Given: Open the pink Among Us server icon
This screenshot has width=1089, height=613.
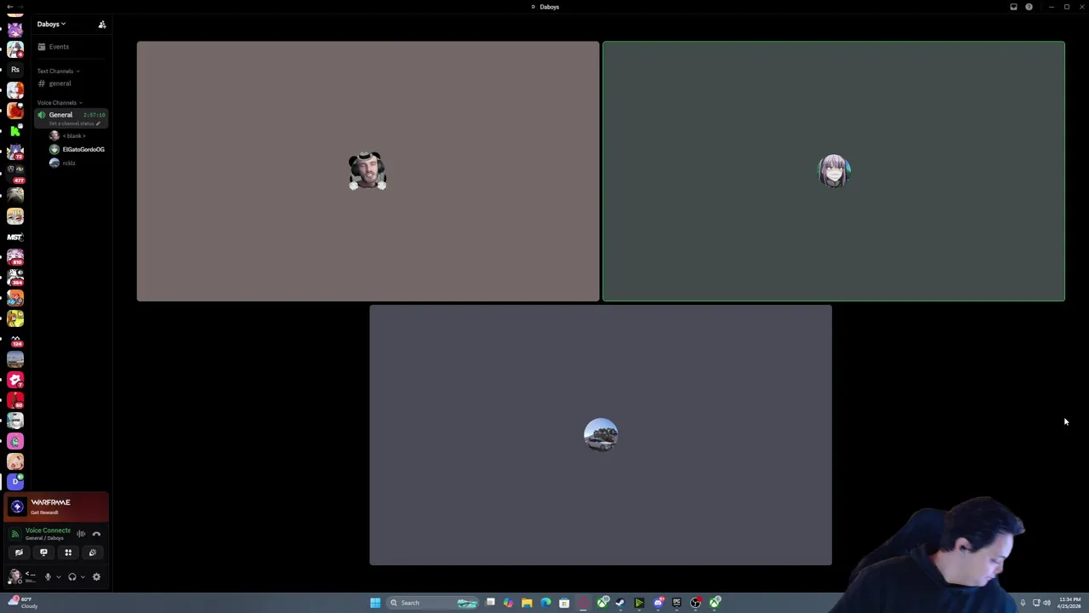Looking at the screenshot, I should click(x=15, y=441).
